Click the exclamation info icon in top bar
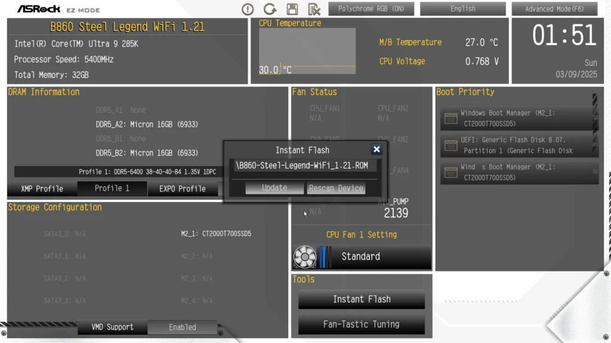Image resolution: width=611 pixels, height=343 pixels. coord(248,9)
